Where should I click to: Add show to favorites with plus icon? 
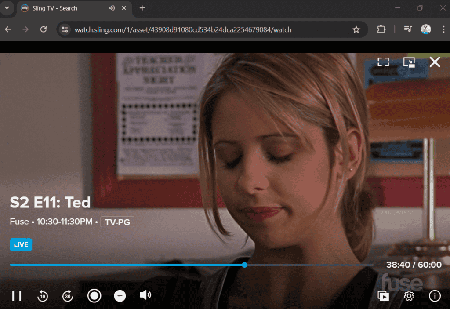tap(120, 296)
